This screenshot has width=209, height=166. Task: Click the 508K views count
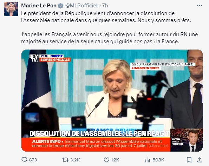click(158, 160)
